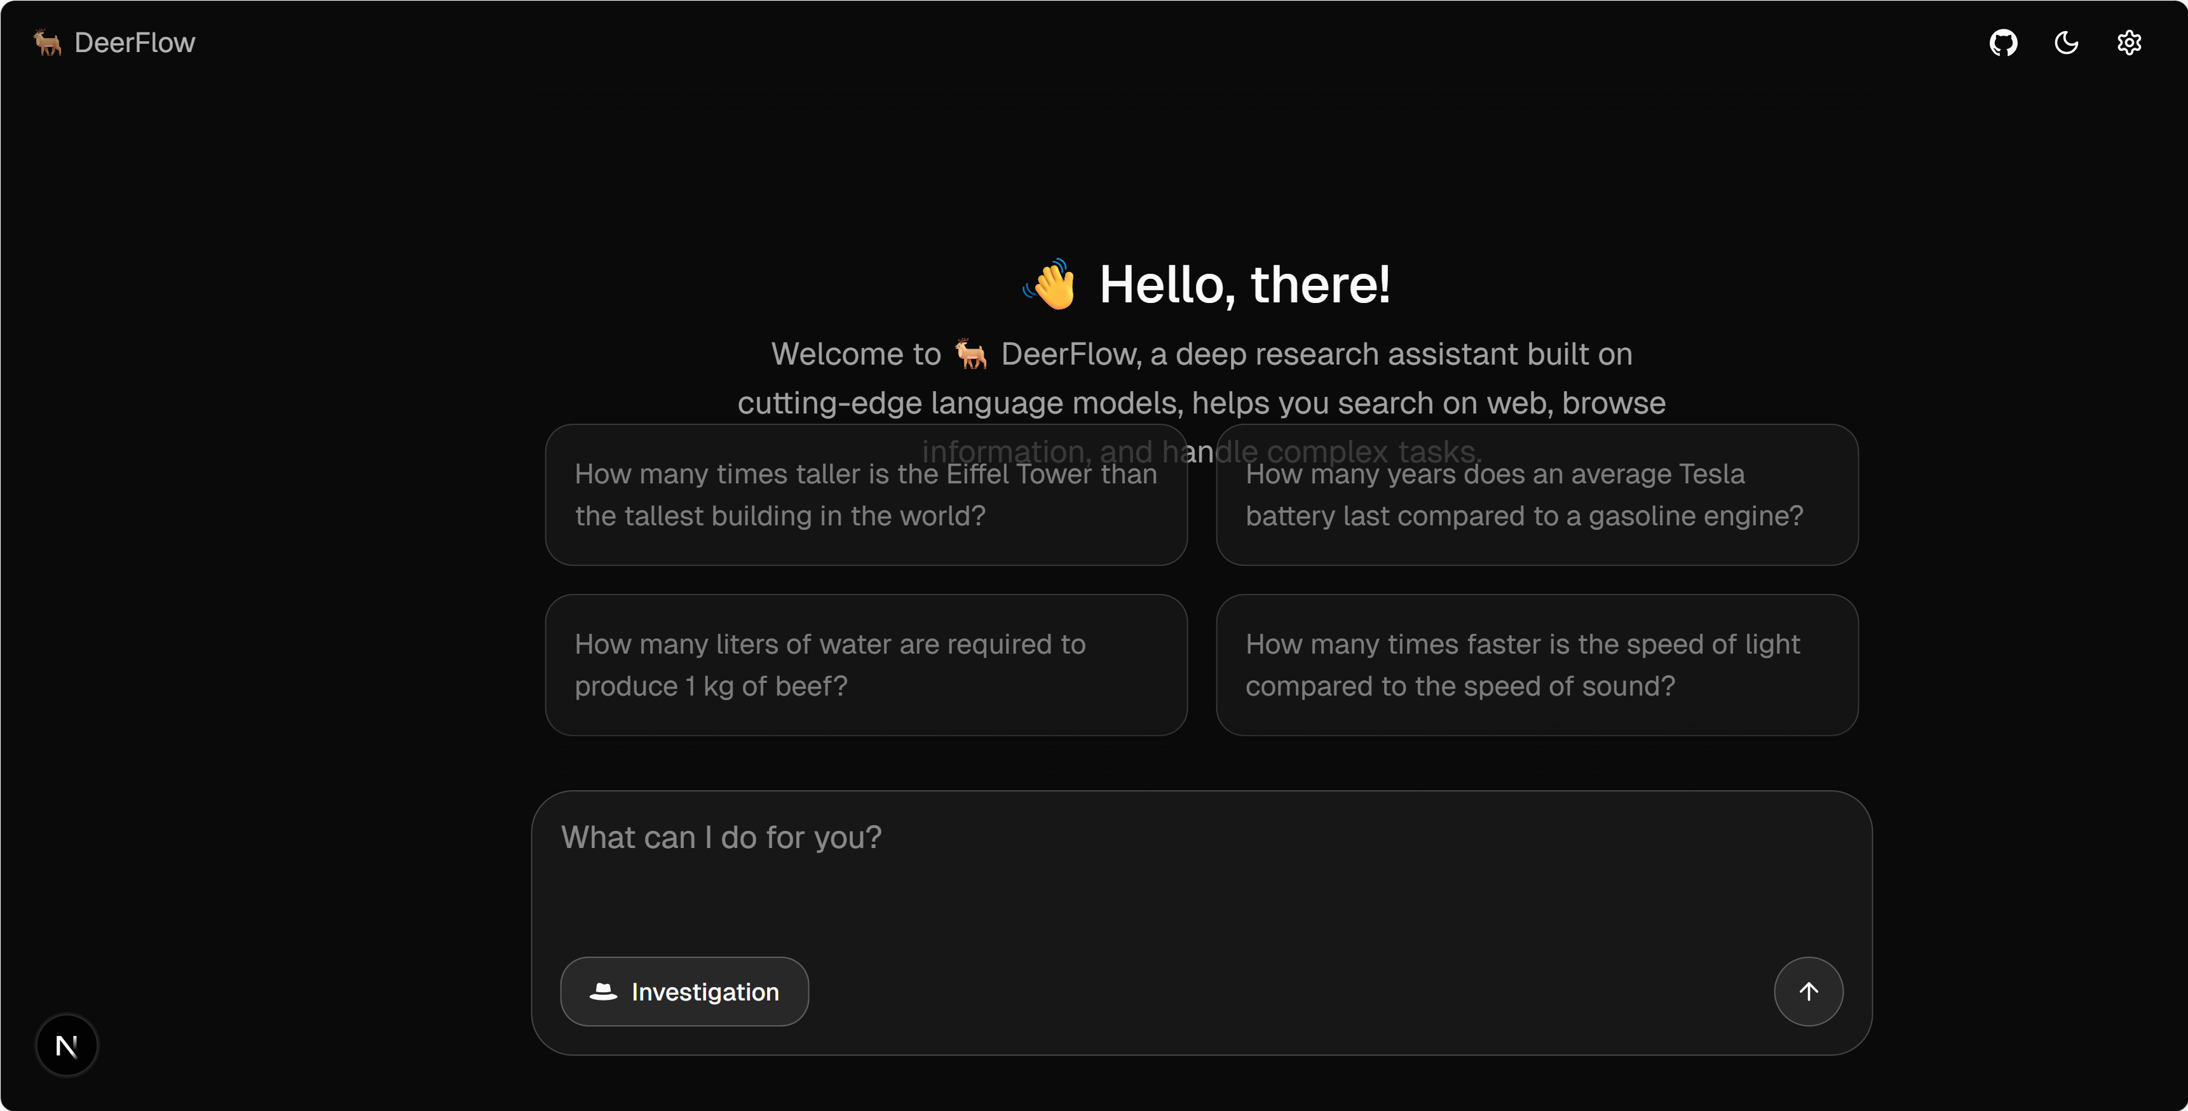The width and height of the screenshot is (2188, 1111).
Task: Toggle dark mode with moon icon
Action: coord(2066,43)
